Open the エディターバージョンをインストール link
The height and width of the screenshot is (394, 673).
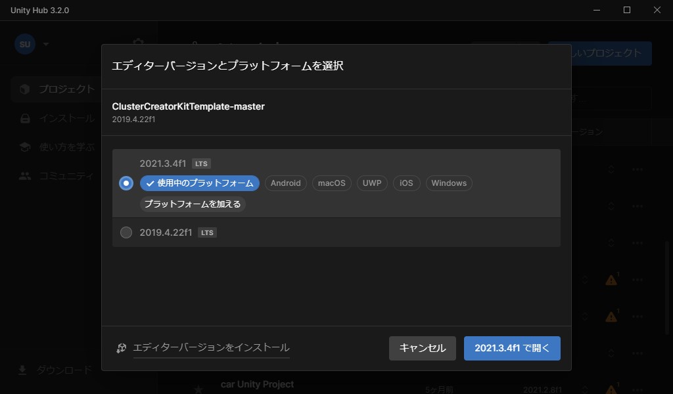pyautogui.click(x=211, y=348)
